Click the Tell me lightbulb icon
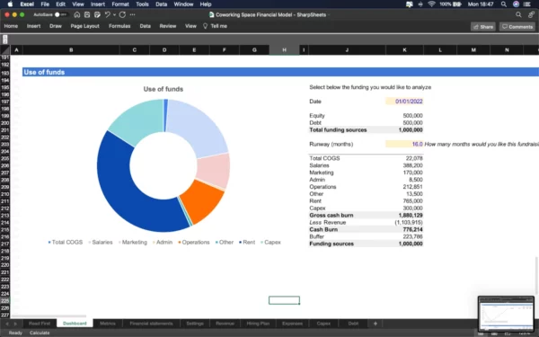This screenshot has height=337, width=539. 205,26
